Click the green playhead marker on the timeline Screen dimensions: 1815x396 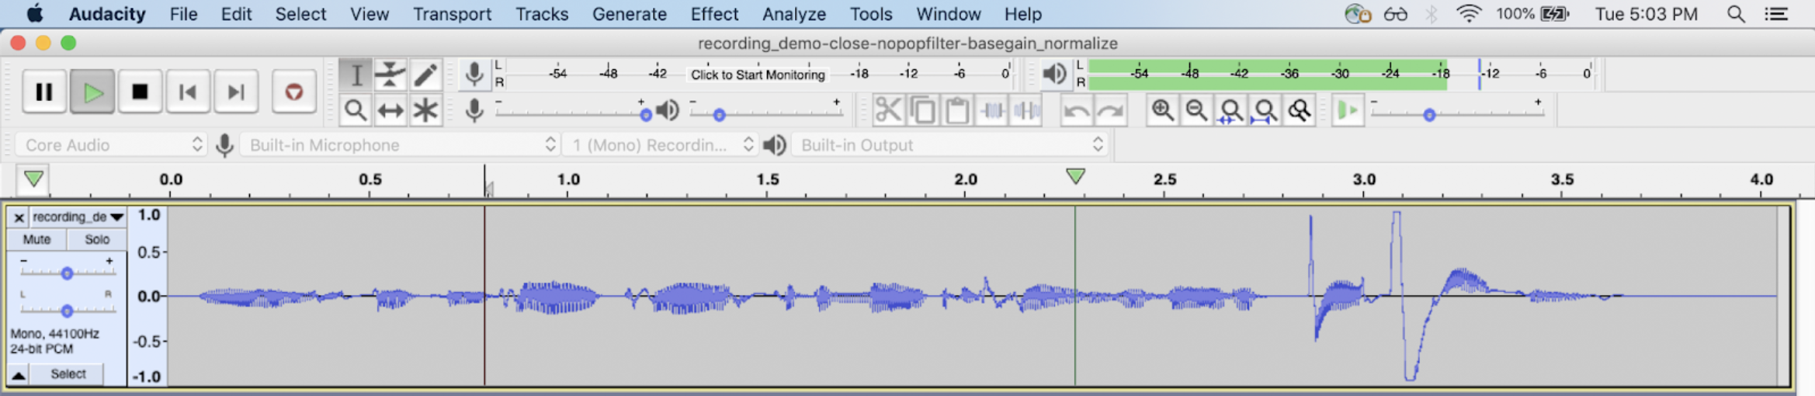[1075, 176]
